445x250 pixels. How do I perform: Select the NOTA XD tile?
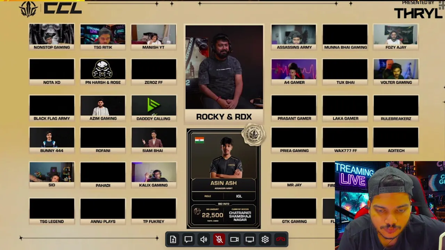52,72
